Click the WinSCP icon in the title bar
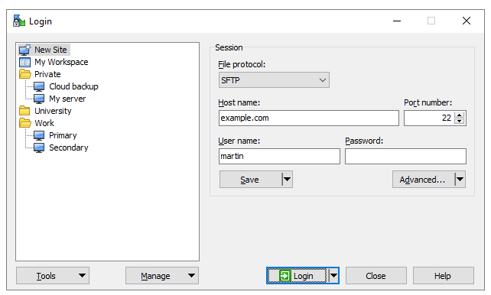The height and width of the screenshot is (295, 491). (x=19, y=21)
